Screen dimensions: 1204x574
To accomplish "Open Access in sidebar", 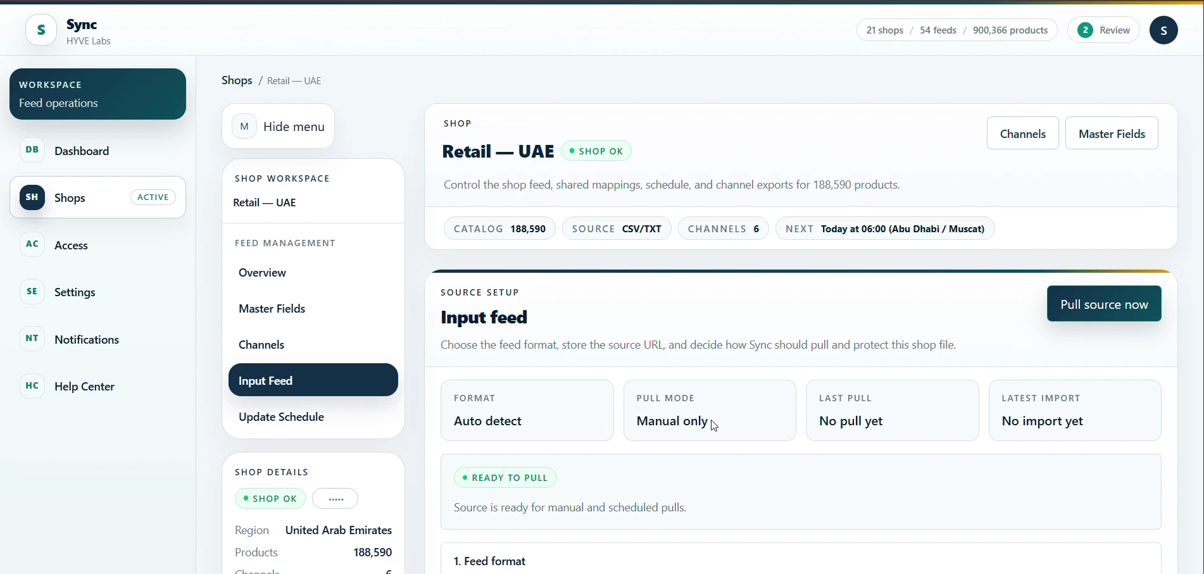I will (97, 245).
